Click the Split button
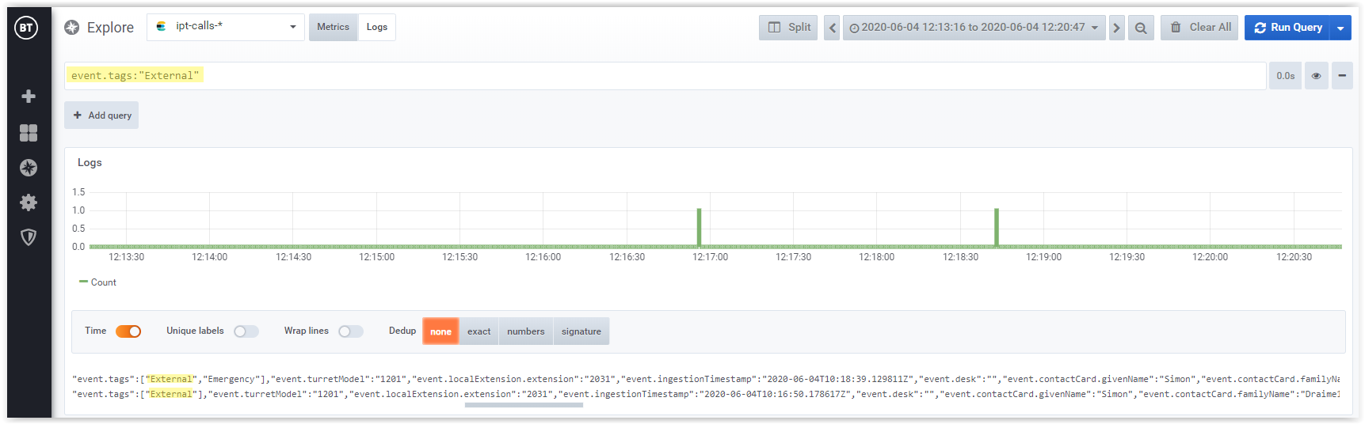 [788, 28]
